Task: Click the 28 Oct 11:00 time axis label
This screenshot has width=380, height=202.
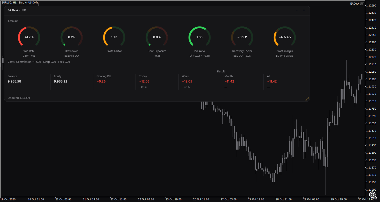Action: coord(284,199)
